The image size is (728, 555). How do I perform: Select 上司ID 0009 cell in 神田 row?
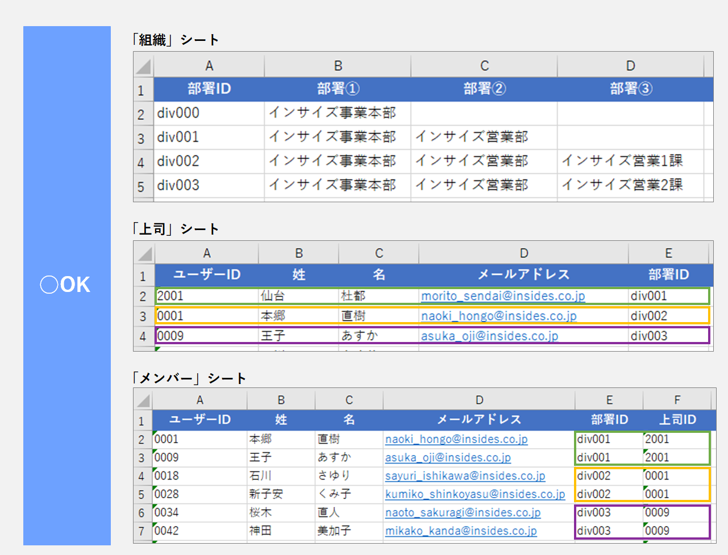[677, 531]
